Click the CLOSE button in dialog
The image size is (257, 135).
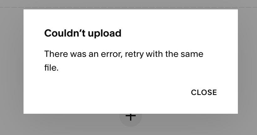click(204, 92)
